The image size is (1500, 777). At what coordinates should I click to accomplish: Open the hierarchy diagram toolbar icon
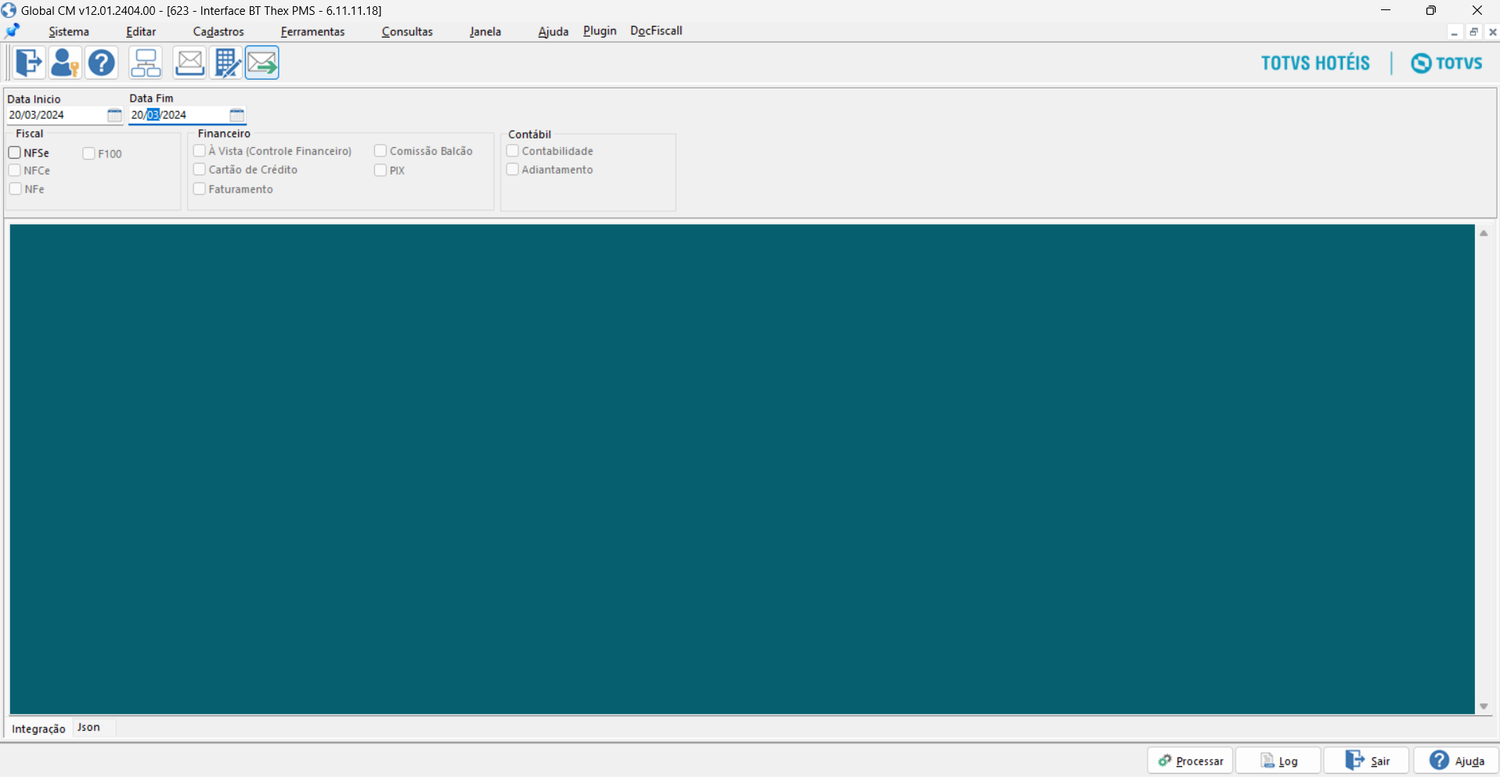click(x=146, y=63)
